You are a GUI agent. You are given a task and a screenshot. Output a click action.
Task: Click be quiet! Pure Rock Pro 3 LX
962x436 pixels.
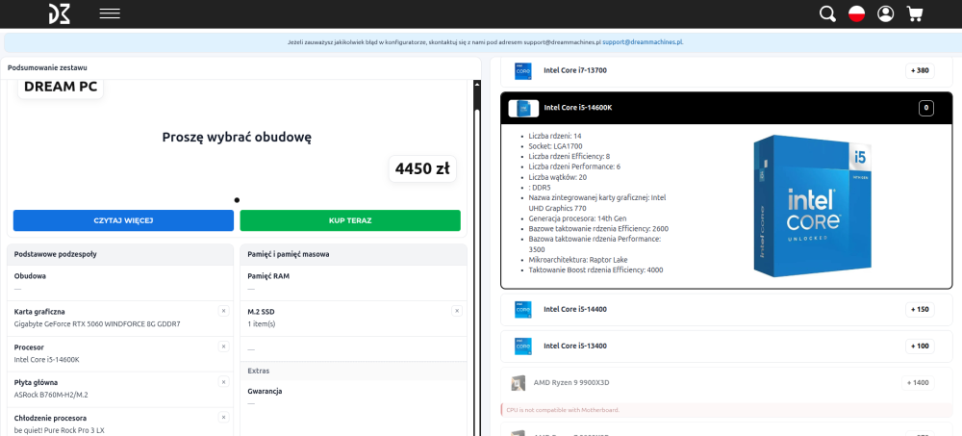60,430
